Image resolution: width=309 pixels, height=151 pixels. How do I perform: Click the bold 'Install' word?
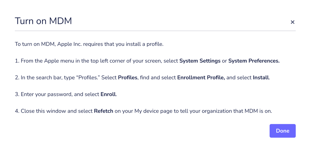pos(261,78)
